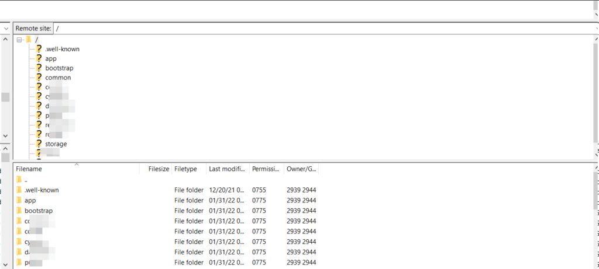Sort by Permissions column header
The width and height of the screenshot is (599, 269).
click(266, 169)
